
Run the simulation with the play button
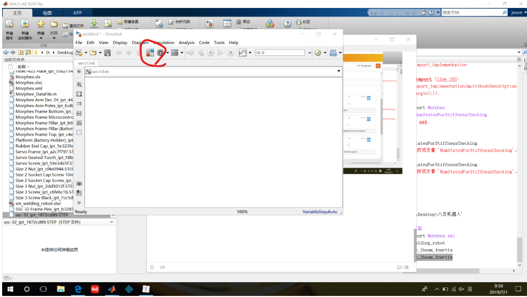click(210, 53)
